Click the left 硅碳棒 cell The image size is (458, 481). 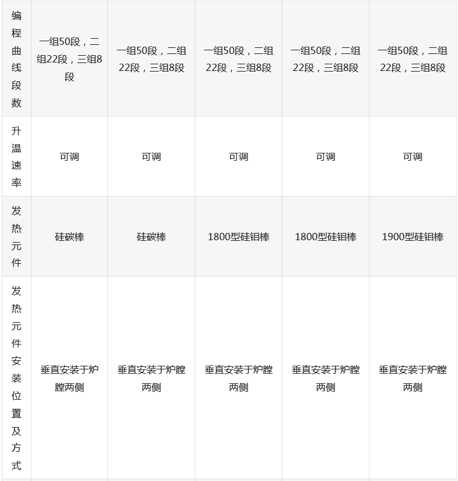70,237
